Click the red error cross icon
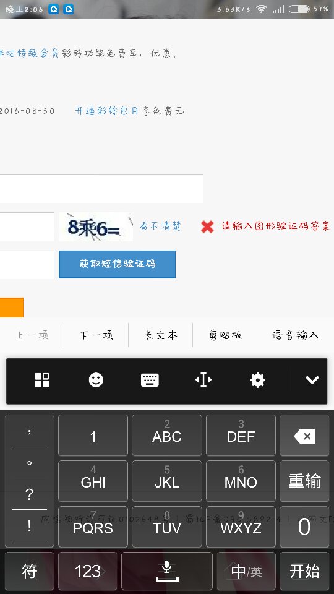 point(208,226)
